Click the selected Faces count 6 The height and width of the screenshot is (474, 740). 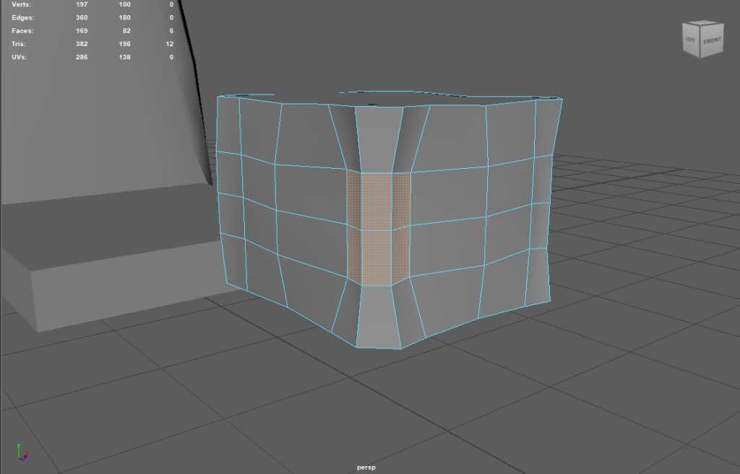coord(171,31)
